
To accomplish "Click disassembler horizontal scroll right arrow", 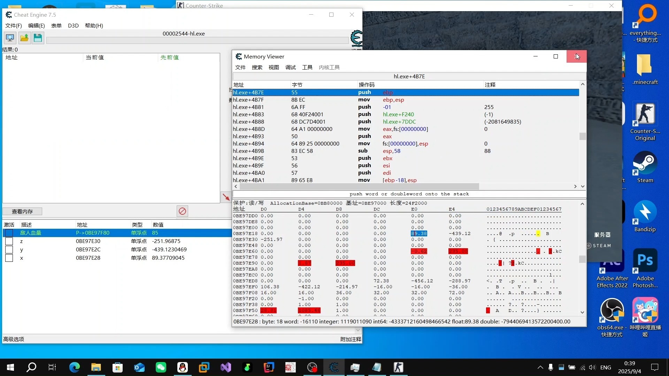I will (575, 187).
